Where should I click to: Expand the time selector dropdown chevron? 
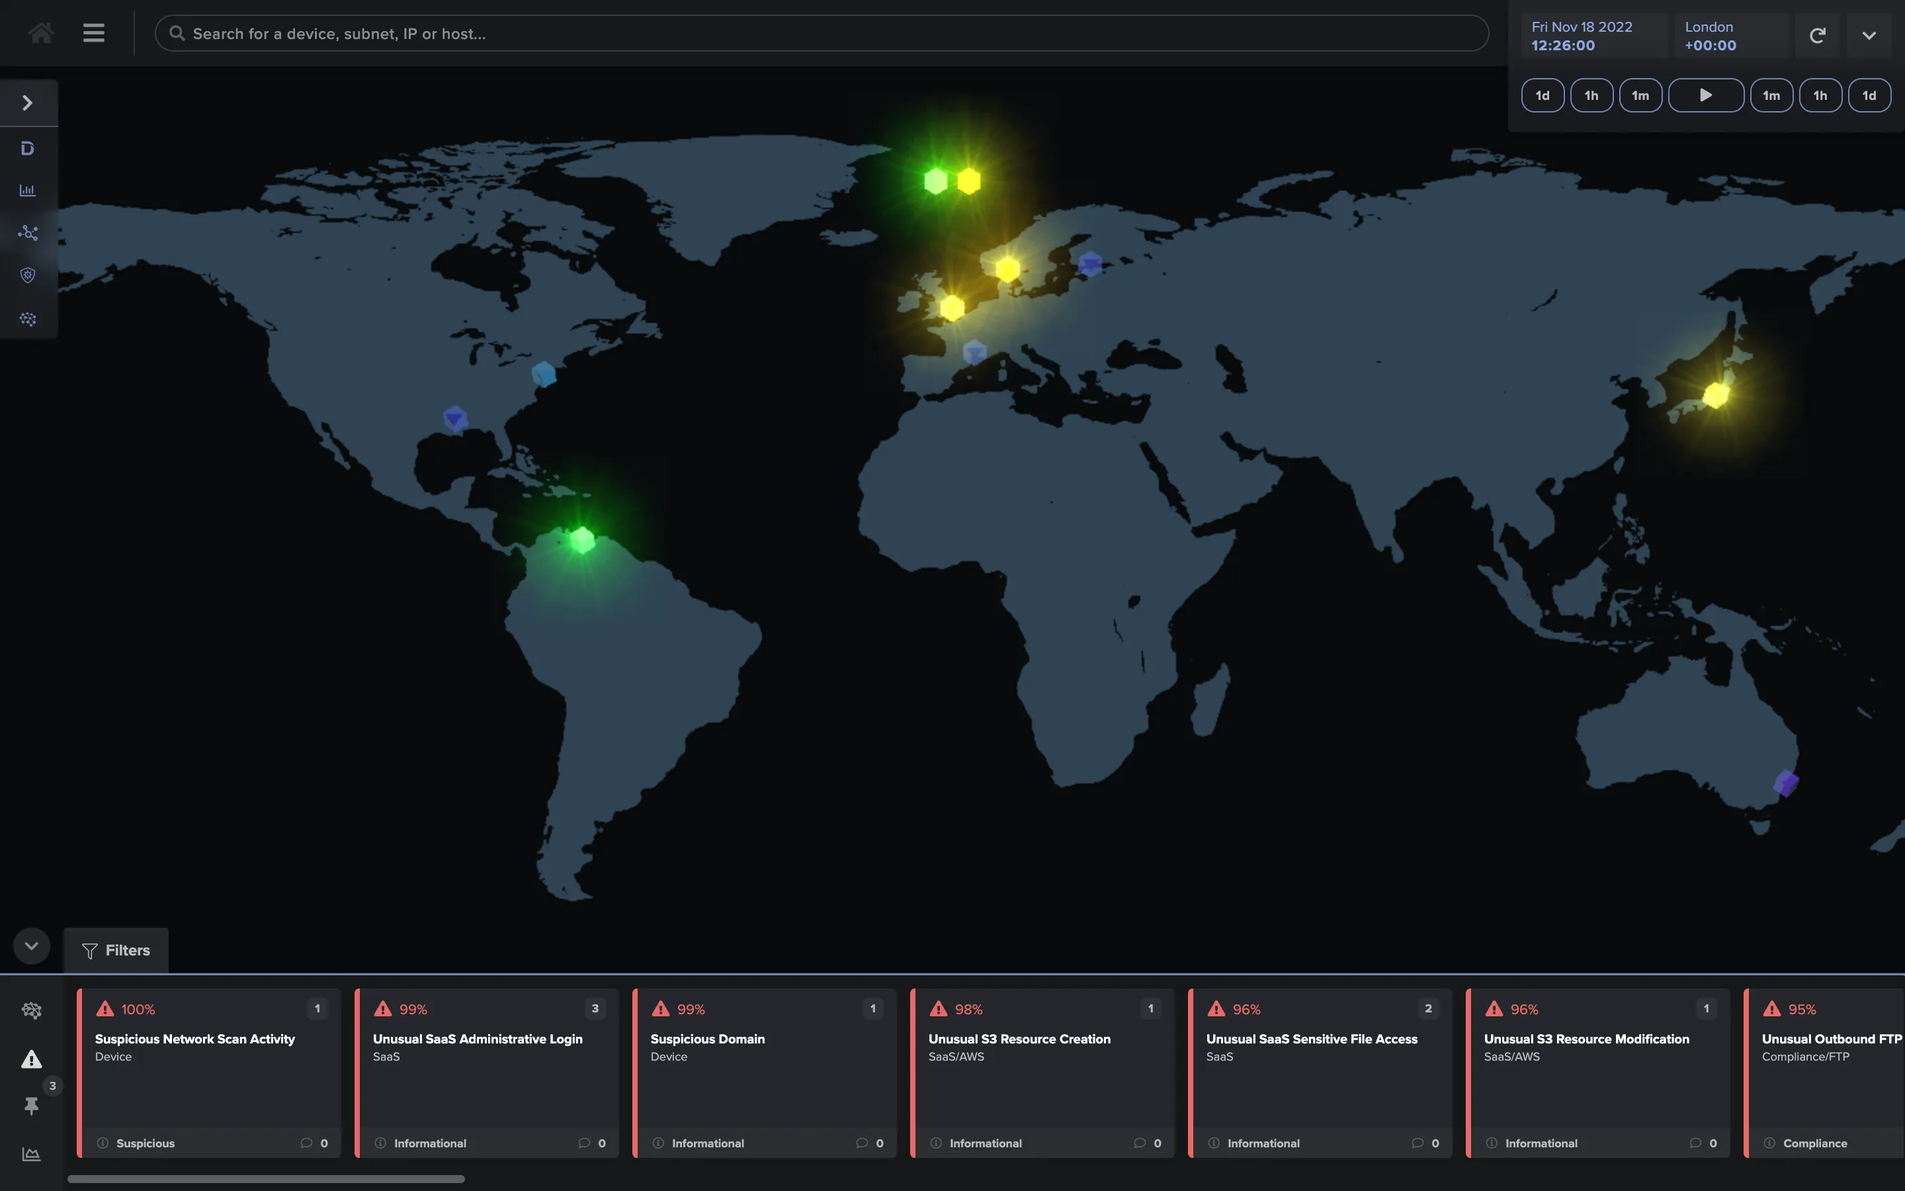(x=1869, y=36)
